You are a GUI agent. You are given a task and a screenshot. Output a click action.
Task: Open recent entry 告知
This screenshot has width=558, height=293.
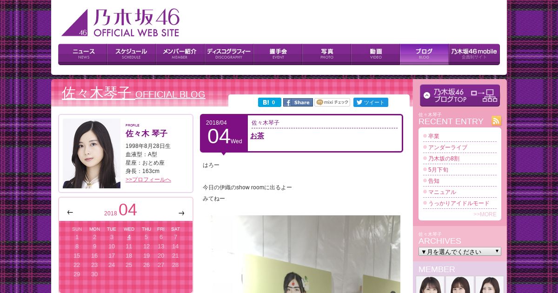pos(434,181)
